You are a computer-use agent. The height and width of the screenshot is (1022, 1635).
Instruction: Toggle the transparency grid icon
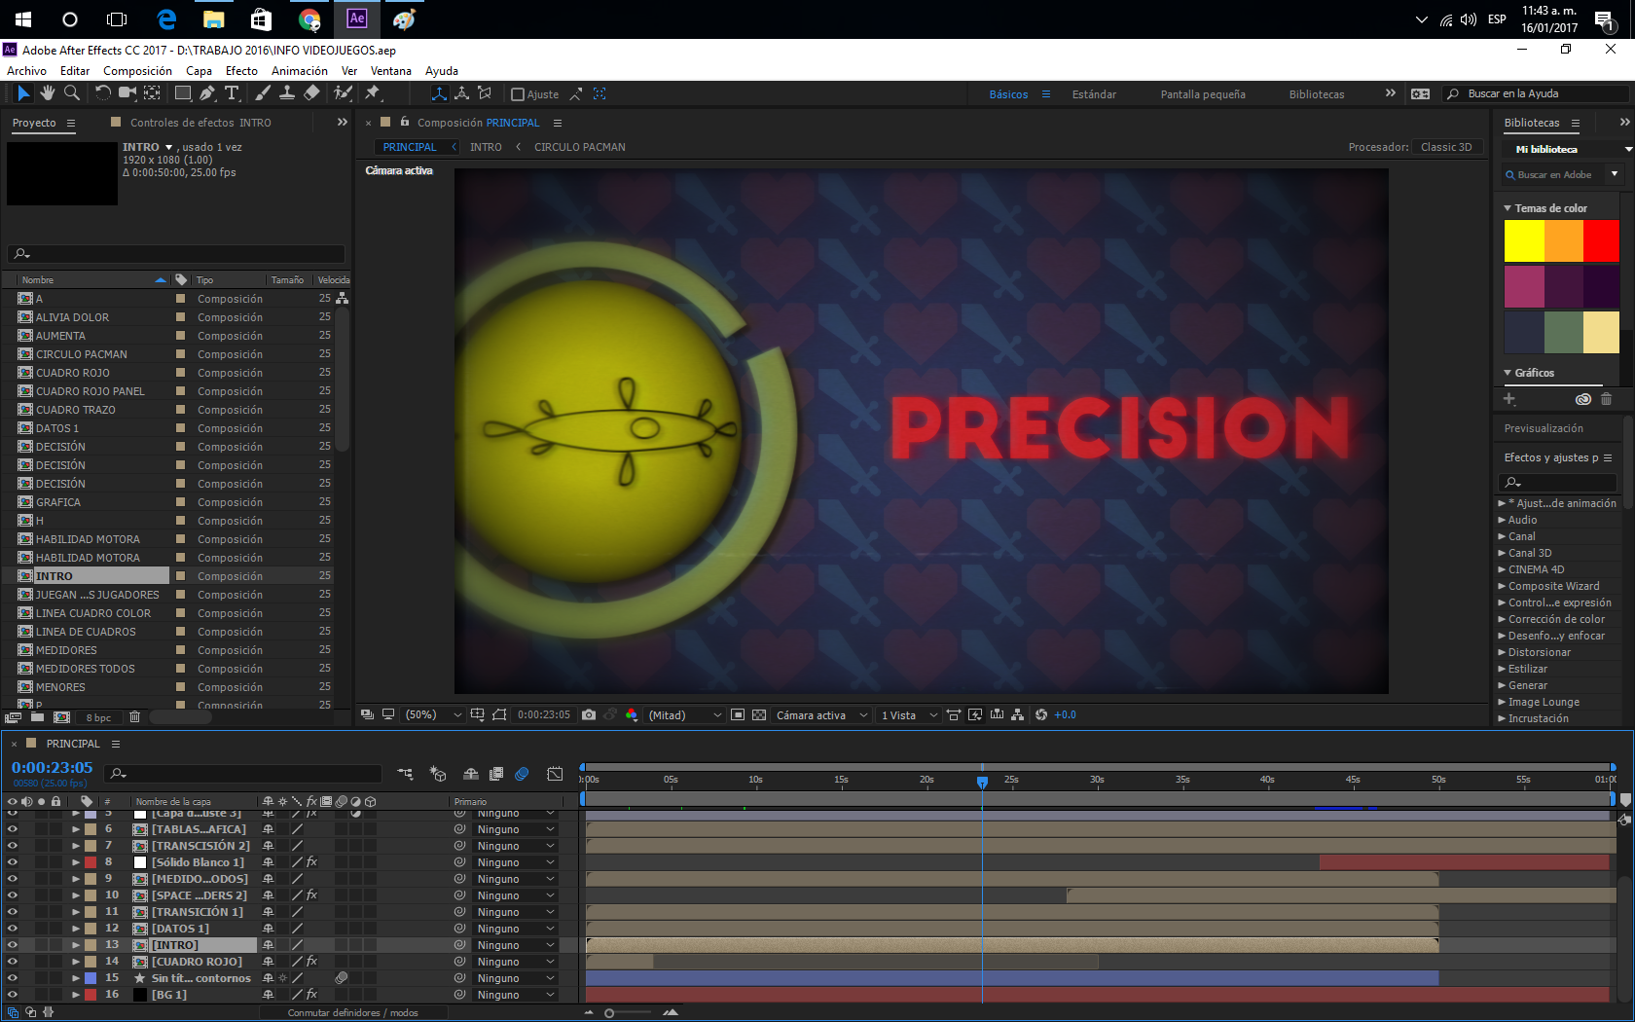point(759,714)
